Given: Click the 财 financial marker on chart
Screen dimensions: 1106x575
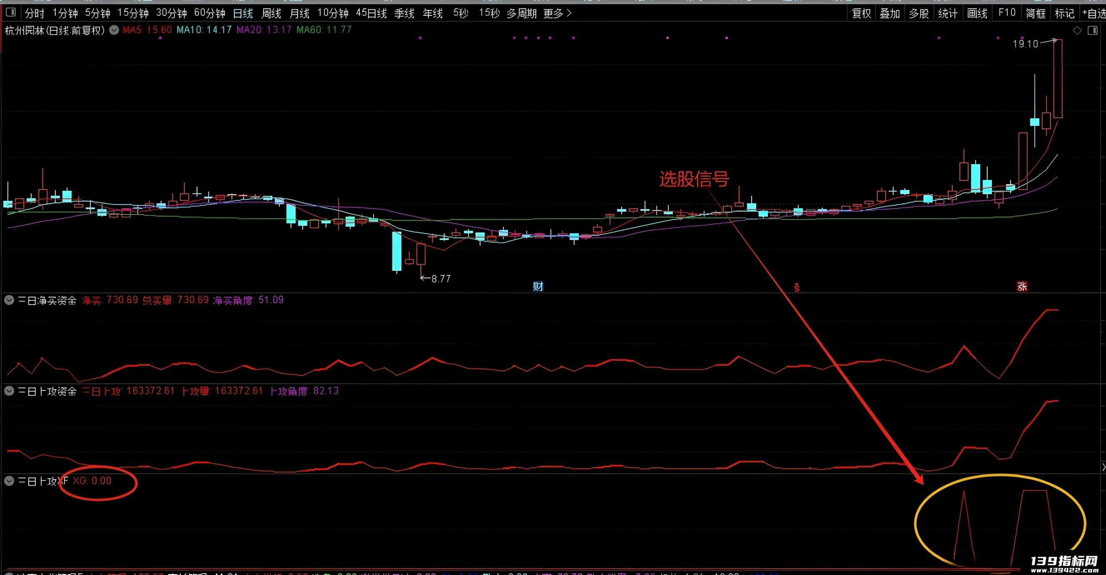Looking at the screenshot, I should (538, 286).
